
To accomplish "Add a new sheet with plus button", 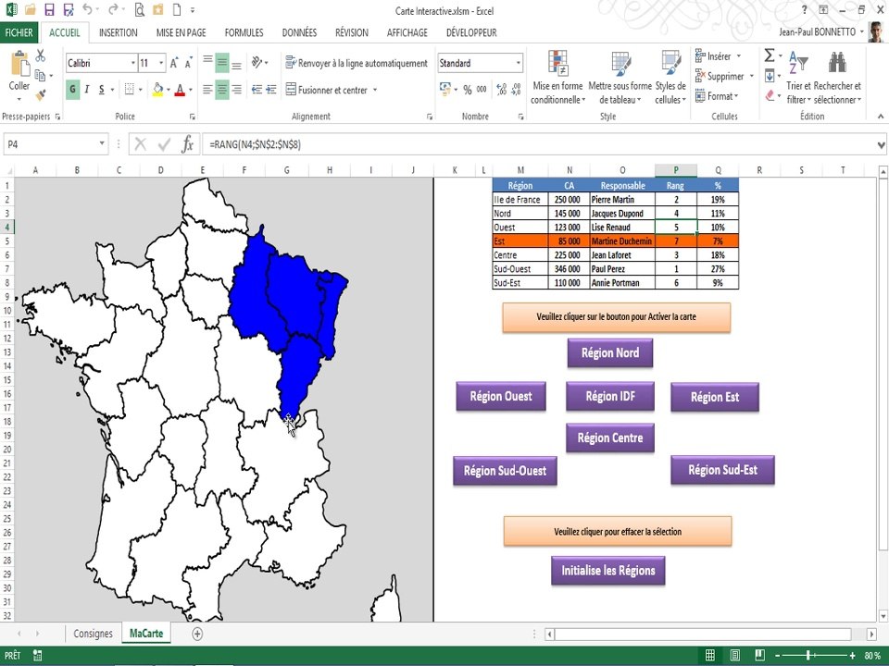I will tap(196, 634).
